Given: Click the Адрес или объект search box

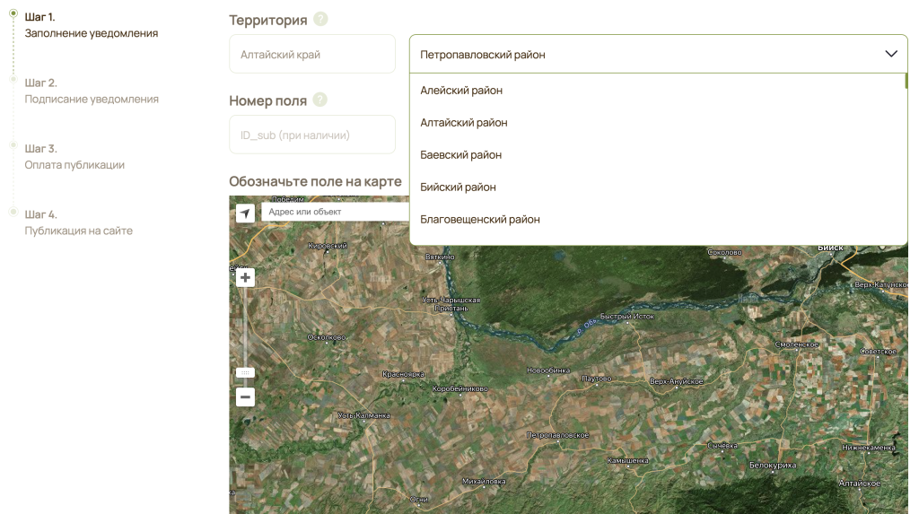Looking at the screenshot, I should pos(336,212).
